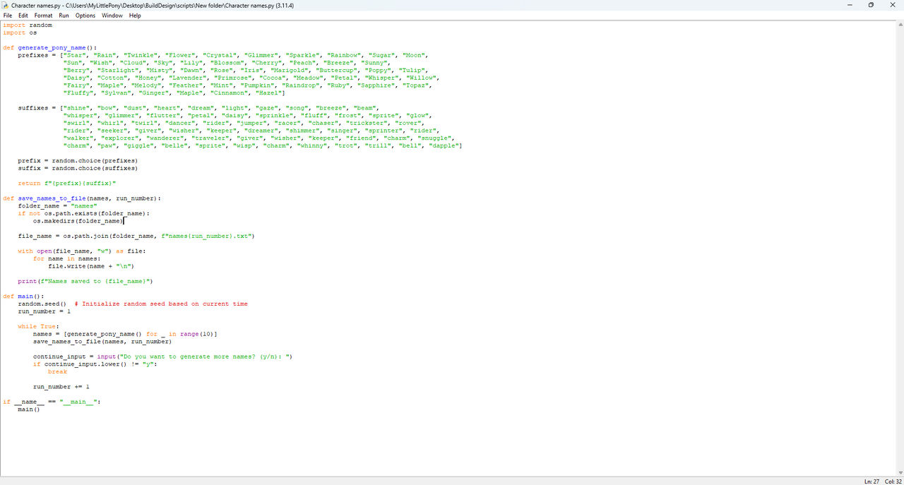
Task: Open the Format menu
Action: [43, 16]
